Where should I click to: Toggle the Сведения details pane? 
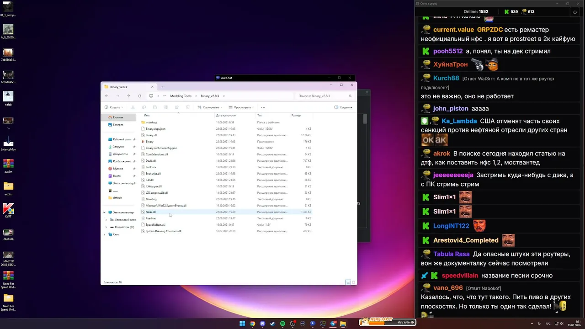pos(343,107)
